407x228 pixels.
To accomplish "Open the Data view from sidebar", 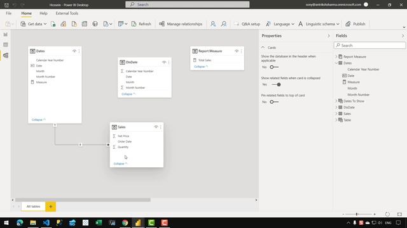I will pos(6,45).
